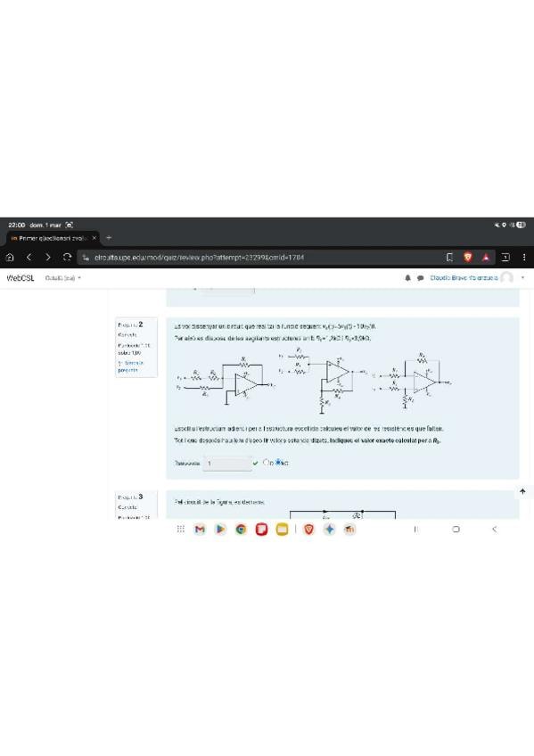
Task: Open the browser three-dot menu
Action: (524, 258)
